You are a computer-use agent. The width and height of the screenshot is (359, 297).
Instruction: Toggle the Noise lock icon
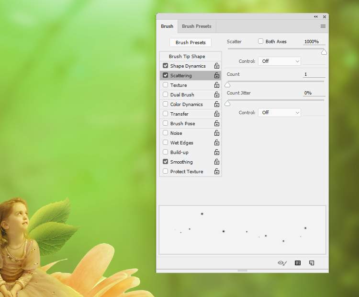point(216,133)
